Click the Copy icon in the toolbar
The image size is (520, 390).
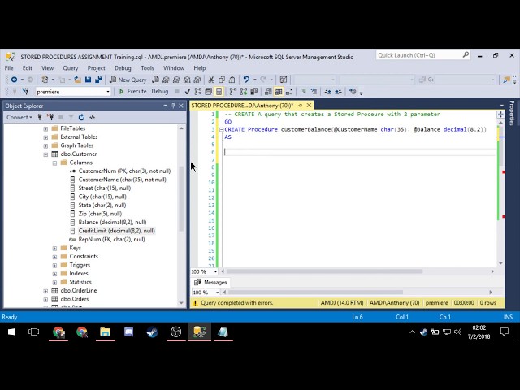(x=222, y=80)
